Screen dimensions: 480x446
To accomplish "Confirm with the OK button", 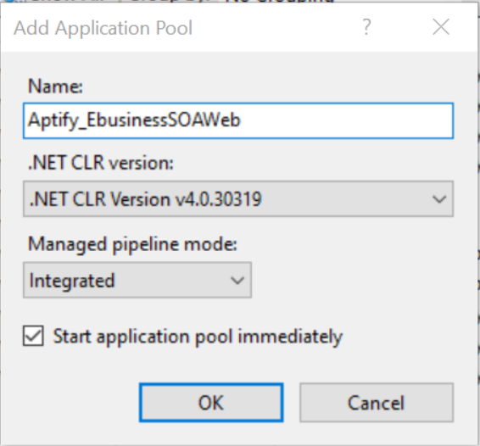I will 211,403.
